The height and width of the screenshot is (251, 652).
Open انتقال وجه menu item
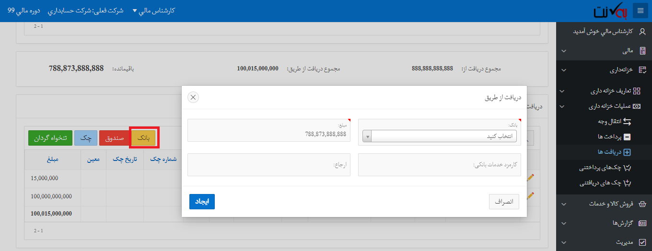[609, 122]
